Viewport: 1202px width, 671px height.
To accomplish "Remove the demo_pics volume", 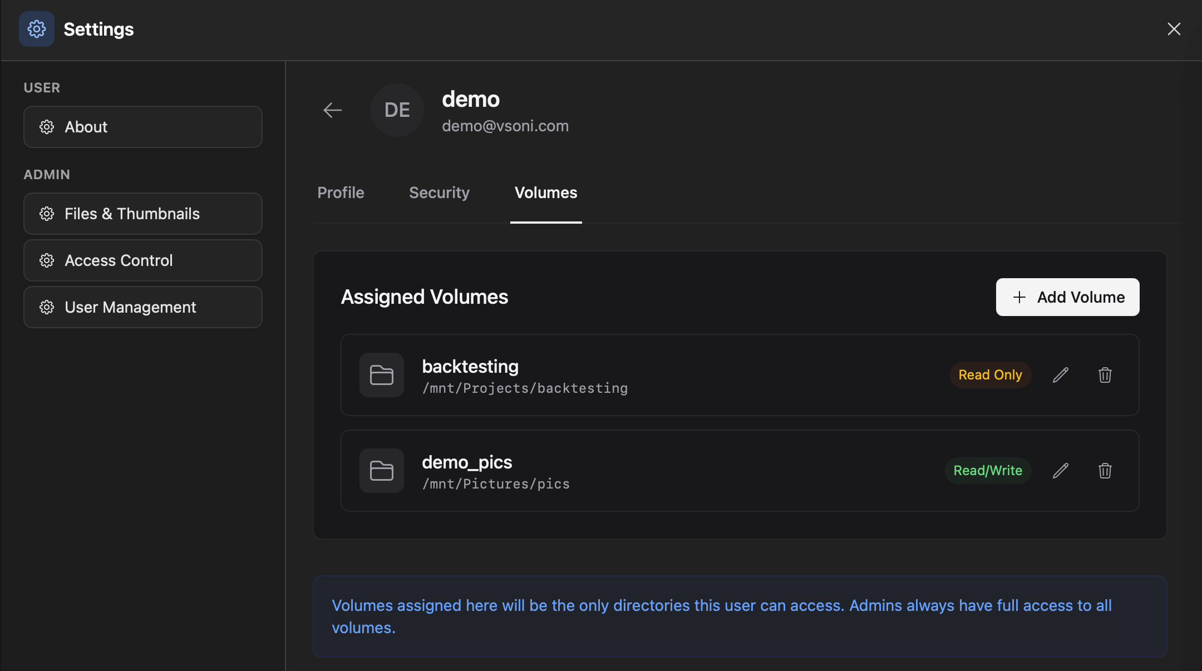I will [1105, 471].
